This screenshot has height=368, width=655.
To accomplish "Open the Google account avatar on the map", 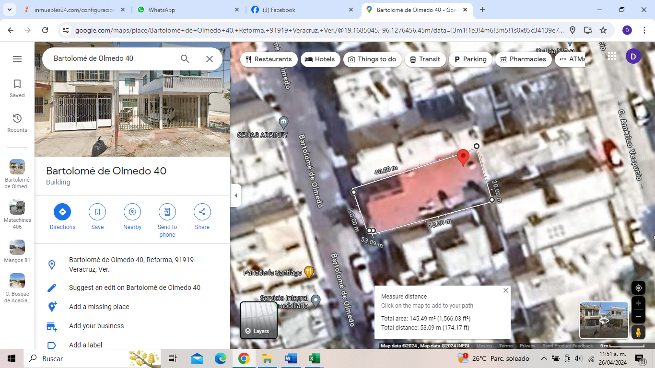I will (x=633, y=56).
